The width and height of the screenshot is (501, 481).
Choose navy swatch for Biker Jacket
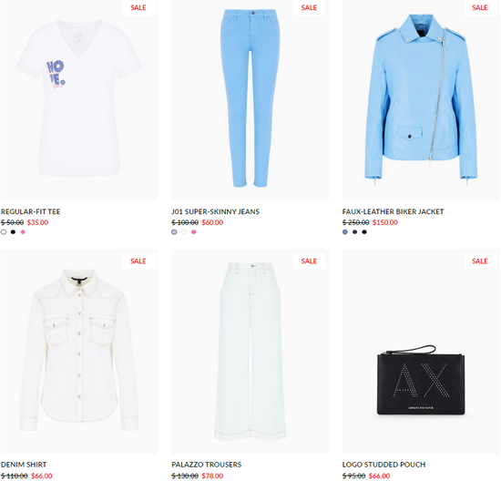coord(354,232)
